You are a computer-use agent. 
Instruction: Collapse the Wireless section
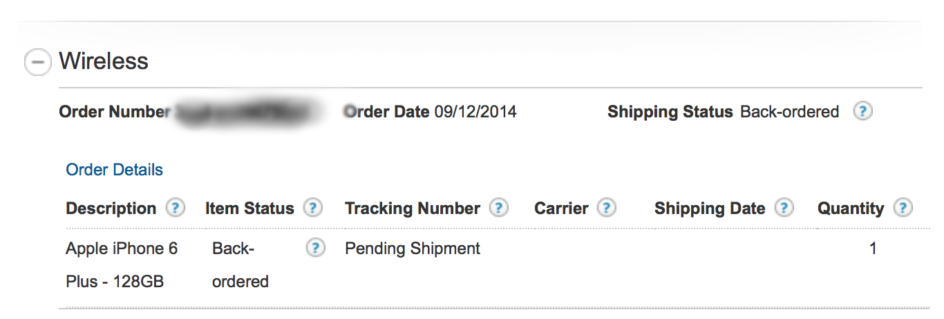coord(37,62)
